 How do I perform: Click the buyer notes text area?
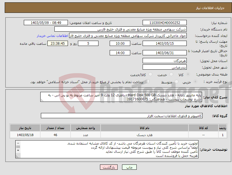(107, 149)
